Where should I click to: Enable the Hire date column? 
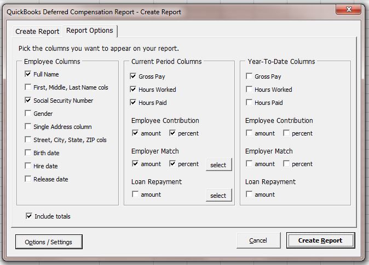tap(28, 166)
